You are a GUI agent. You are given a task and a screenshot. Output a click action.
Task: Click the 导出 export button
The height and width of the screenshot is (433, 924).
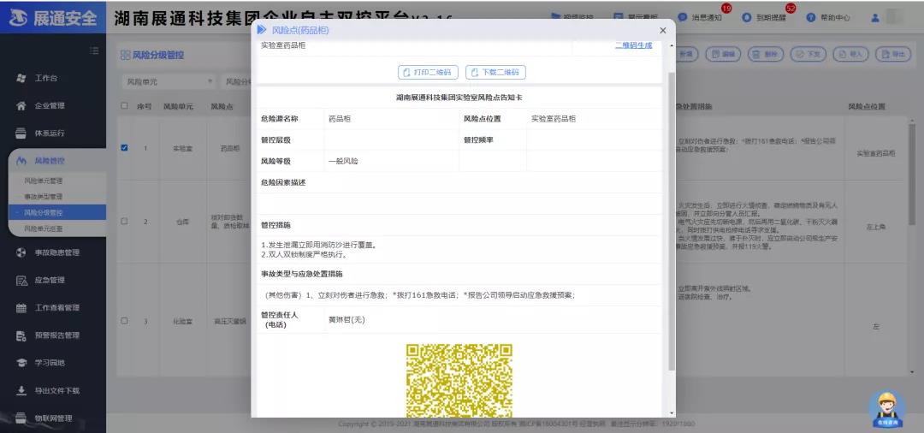tap(892, 54)
